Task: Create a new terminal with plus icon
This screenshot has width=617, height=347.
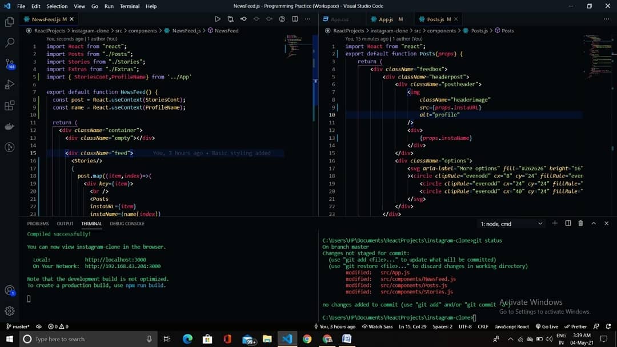Action: click(x=555, y=223)
